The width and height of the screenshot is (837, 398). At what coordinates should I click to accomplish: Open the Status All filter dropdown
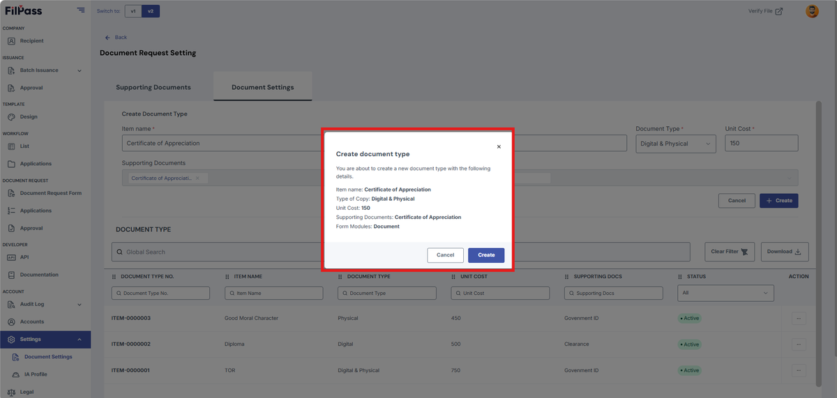(x=726, y=293)
